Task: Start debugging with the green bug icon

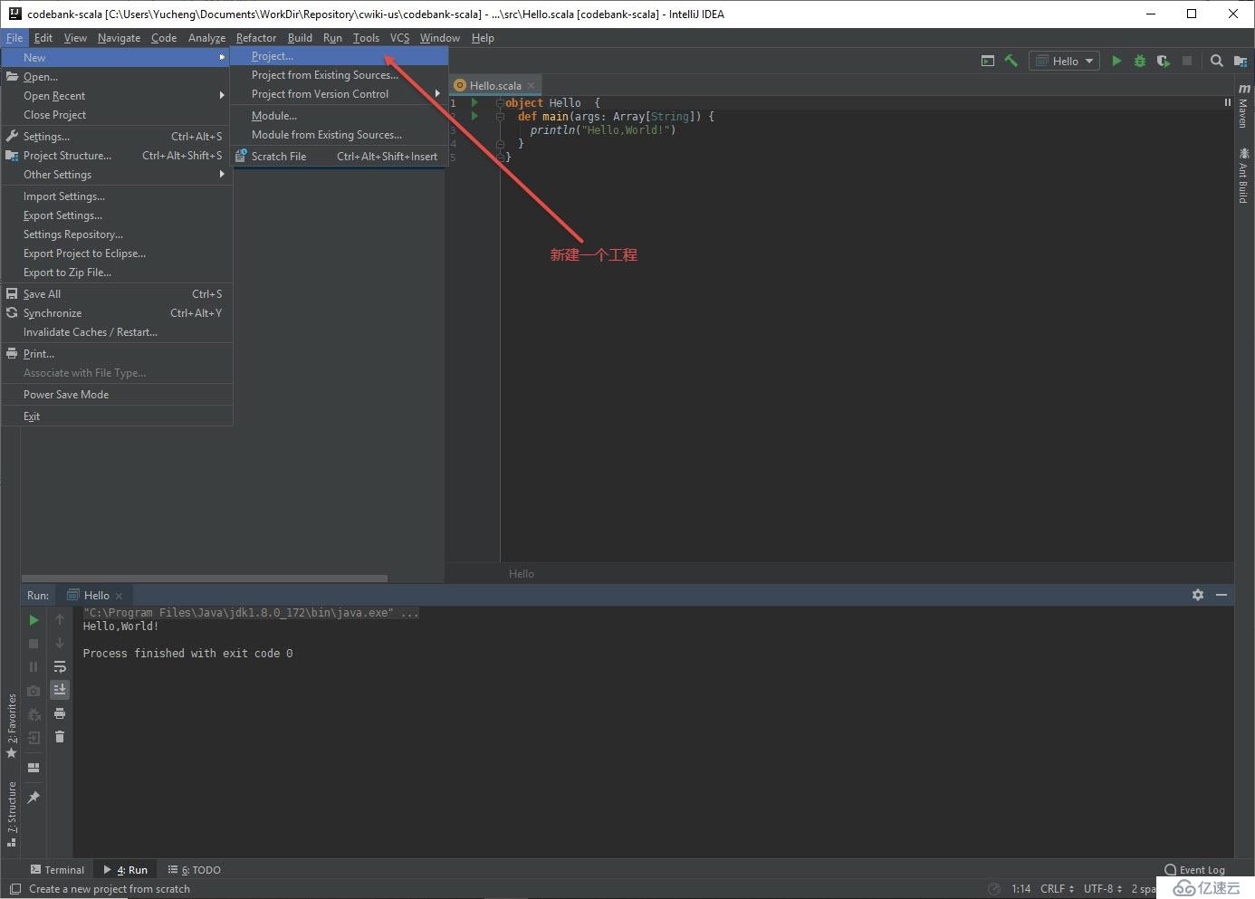Action: [x=1140, y=61]
